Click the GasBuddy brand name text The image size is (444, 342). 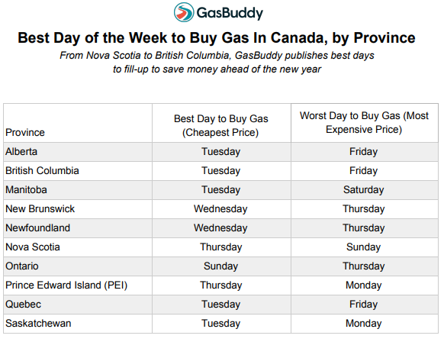pos(230,13)
